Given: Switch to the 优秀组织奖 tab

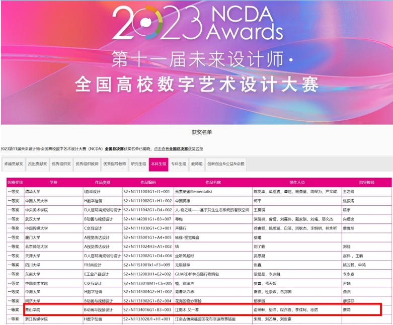Looking at the screenshot, I should (x=61, y=164).
